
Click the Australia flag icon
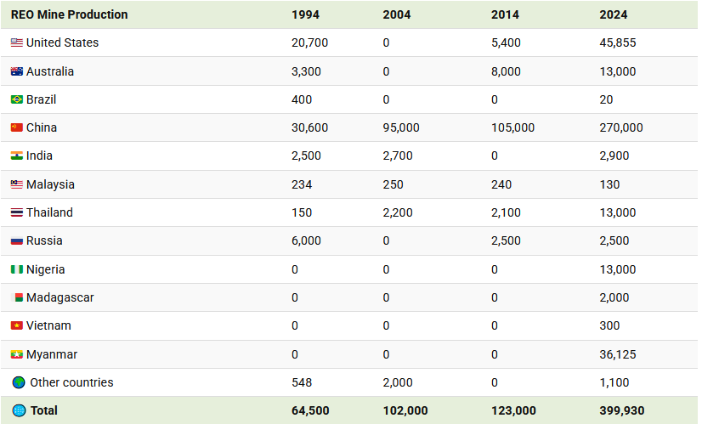point(16,71)
